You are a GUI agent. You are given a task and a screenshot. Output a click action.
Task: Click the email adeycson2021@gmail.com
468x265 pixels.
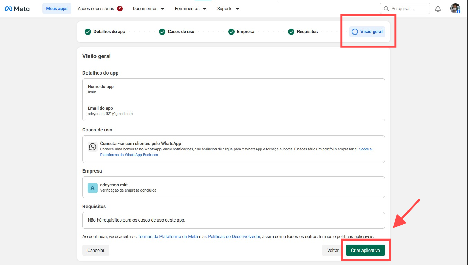pyautogui.click(x=110, y=114)
